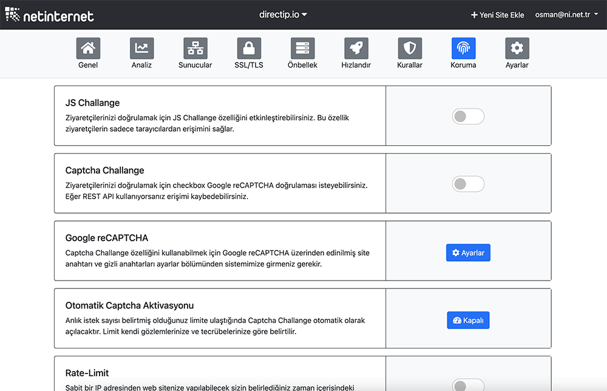607x391 pixels.
Task: Toggle the Rate-Limit switch
Action: pyautogui.click(x=468, y=385)
